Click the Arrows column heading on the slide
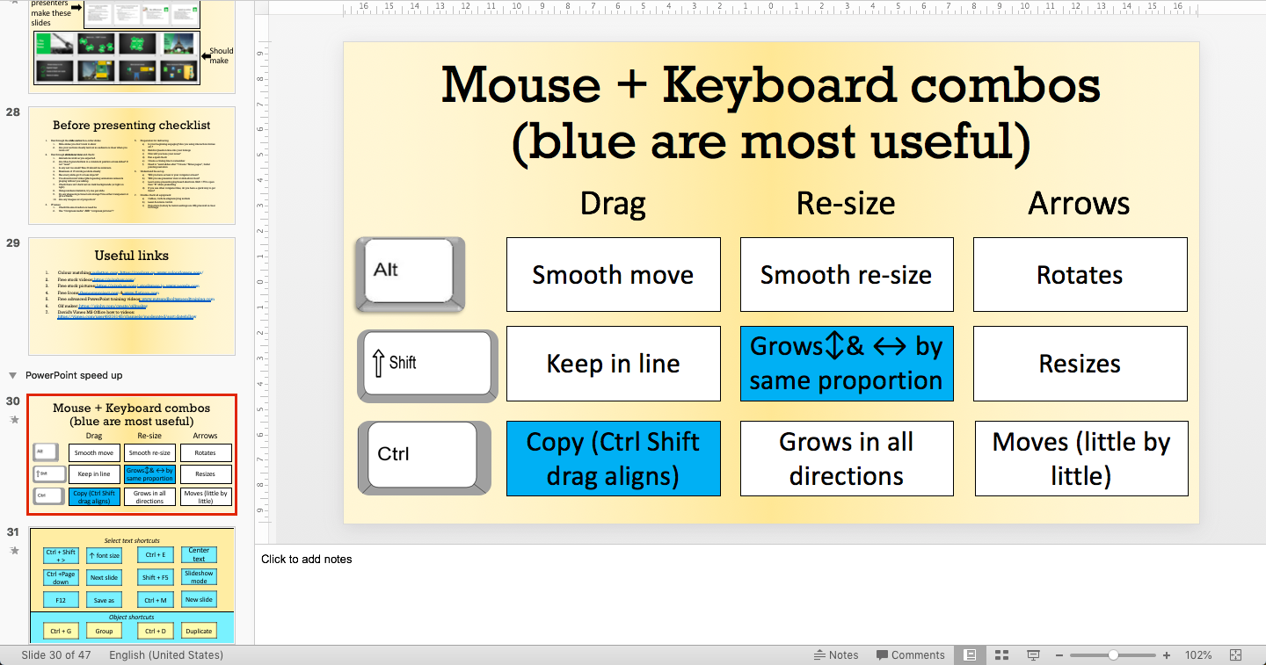This screenshot has width=1266, height=665. pyautogui.click(x=1080, y=204)
